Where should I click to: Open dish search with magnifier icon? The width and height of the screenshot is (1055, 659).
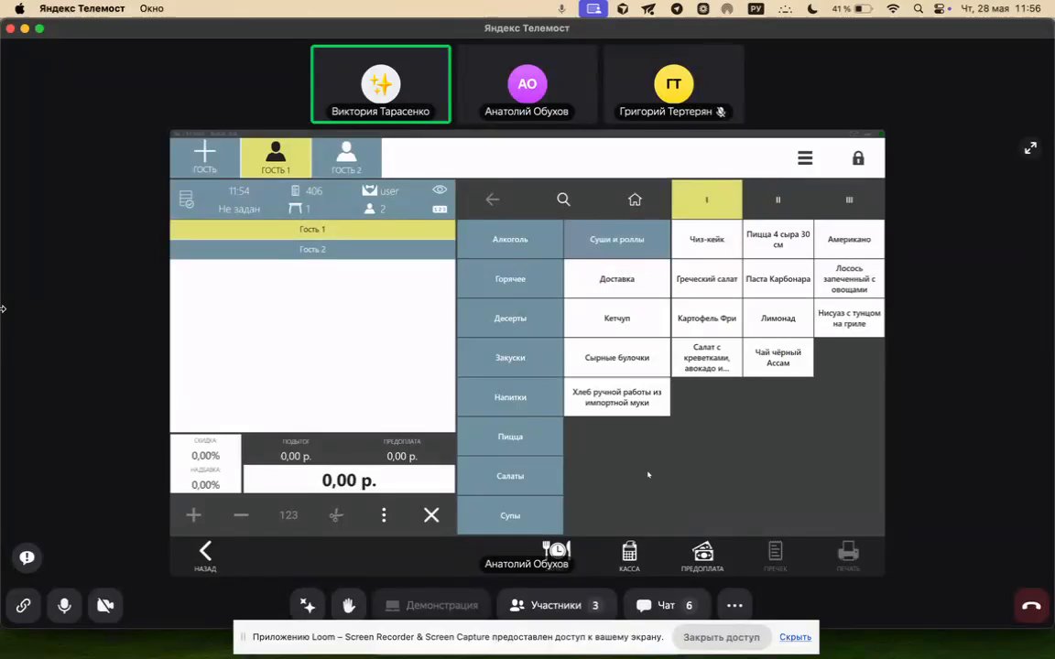pos(563,199)
